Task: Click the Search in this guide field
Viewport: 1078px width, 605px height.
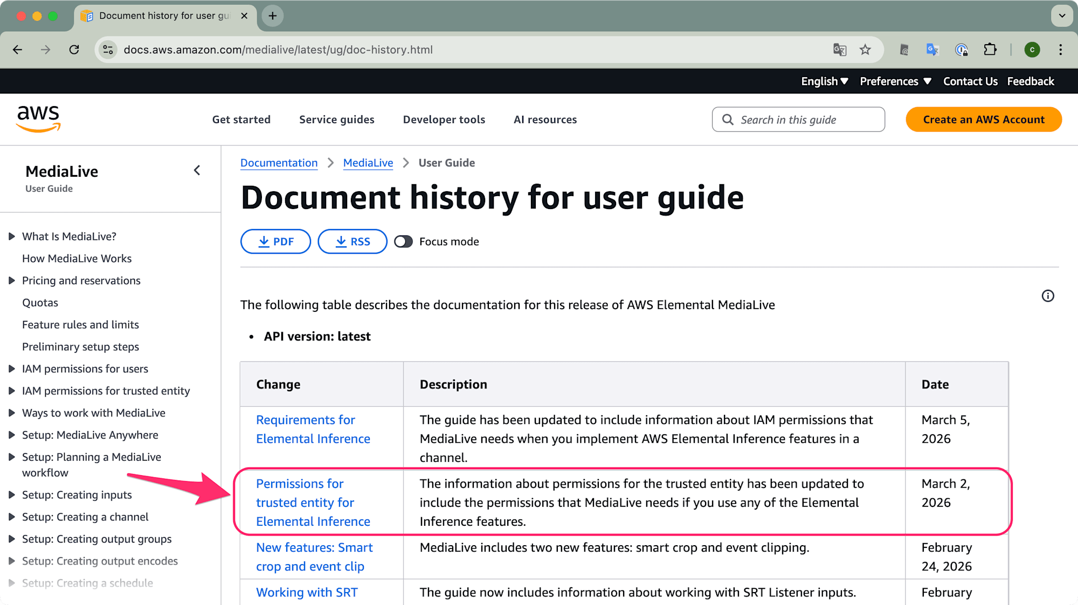Action: pos(798,120)
